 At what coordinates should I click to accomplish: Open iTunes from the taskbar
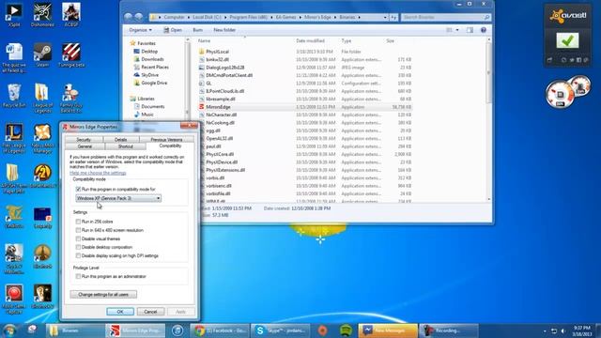coord(177,330)
